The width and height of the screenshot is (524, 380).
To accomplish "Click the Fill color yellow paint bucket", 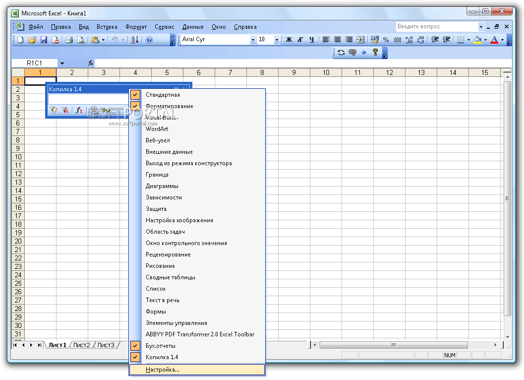I will pos(478,40).
